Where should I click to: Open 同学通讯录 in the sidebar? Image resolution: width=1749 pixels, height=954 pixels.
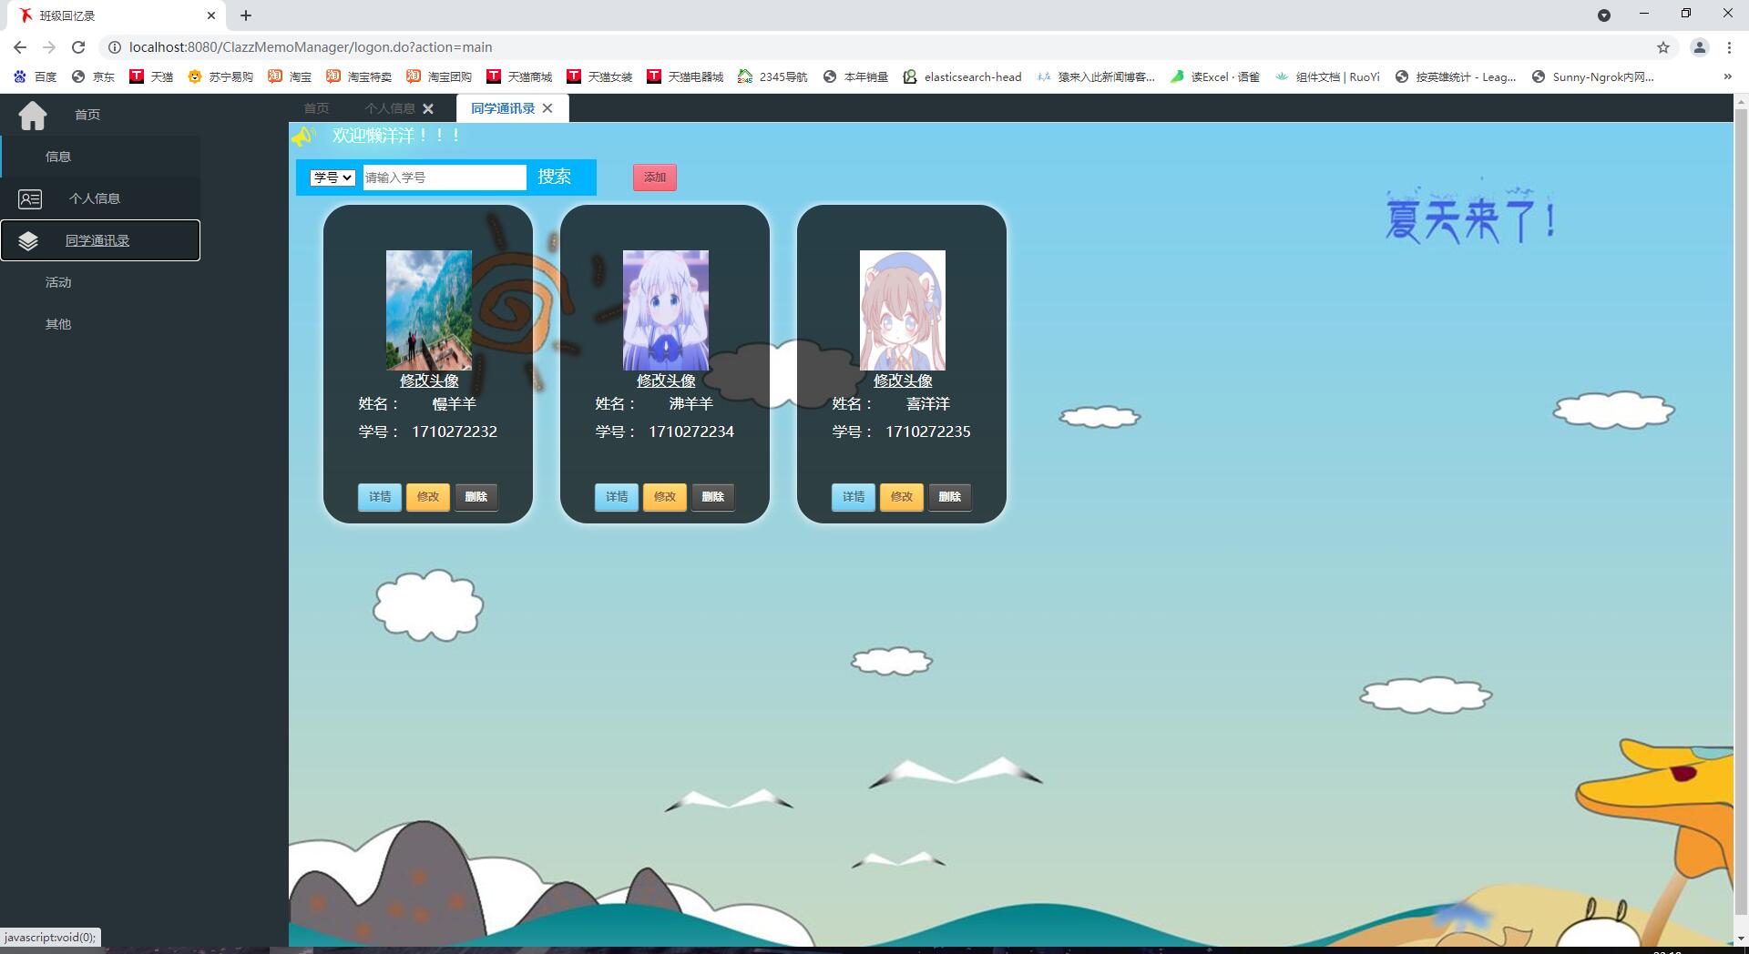(x=100, y=240)
